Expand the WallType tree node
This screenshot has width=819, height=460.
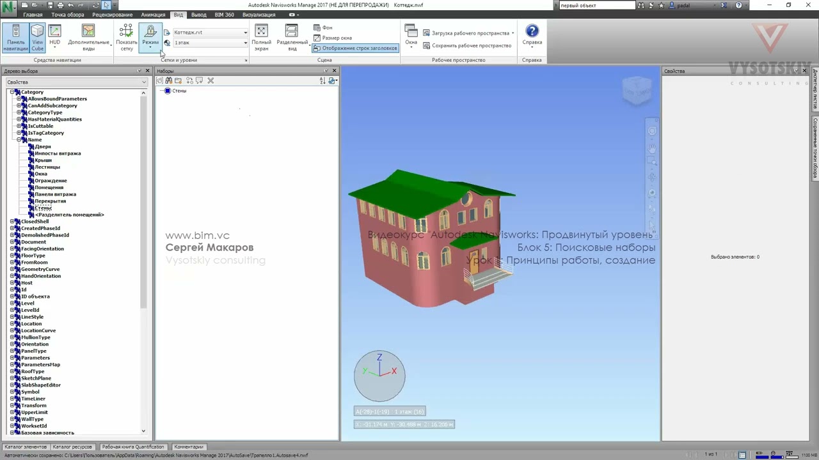[12, 419]
